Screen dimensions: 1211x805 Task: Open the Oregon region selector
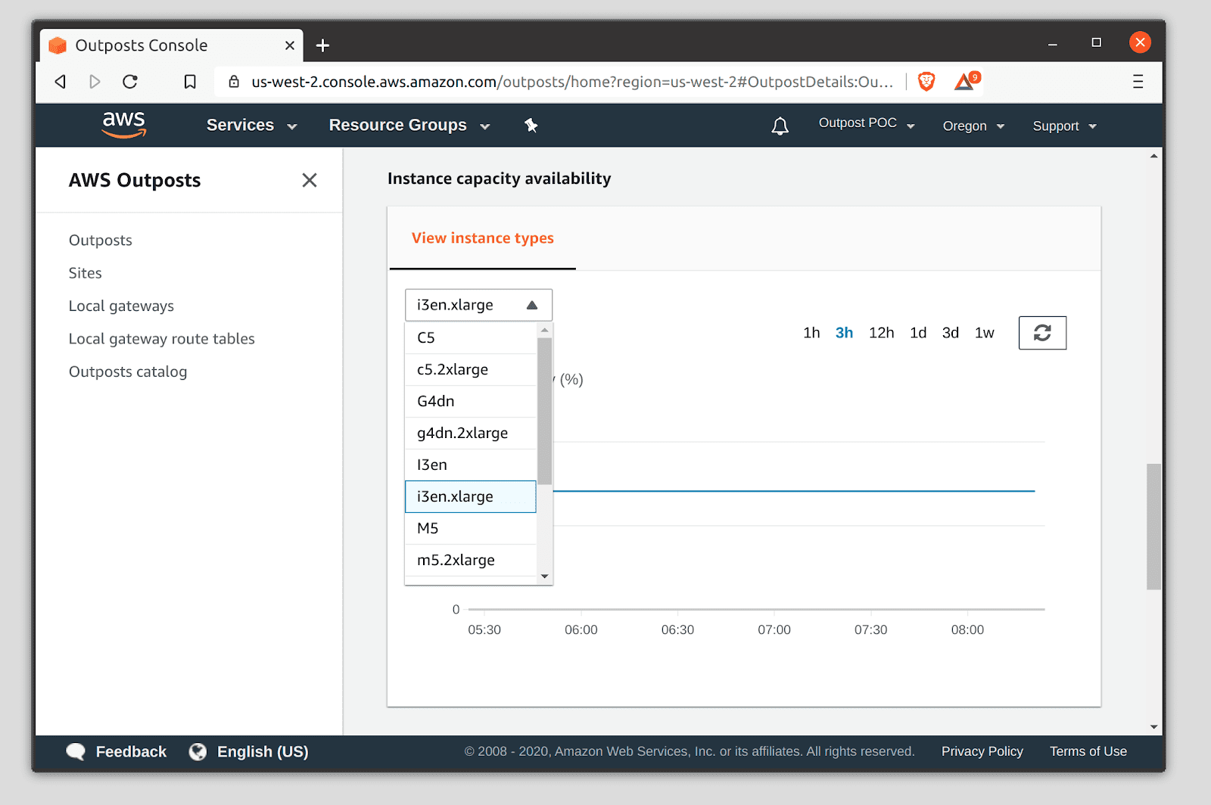(x=973, y=126)
